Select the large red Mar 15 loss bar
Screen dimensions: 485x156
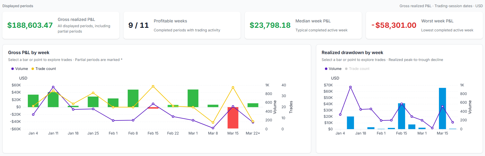point(233,118)
